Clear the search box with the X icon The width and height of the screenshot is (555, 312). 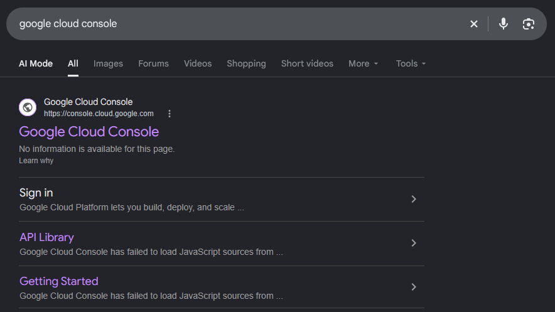tap(473, 24)
